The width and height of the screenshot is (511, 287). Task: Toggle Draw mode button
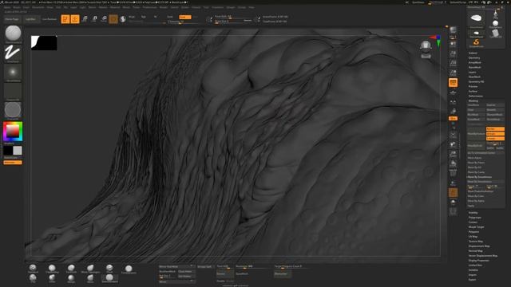[x=75, y=19]
